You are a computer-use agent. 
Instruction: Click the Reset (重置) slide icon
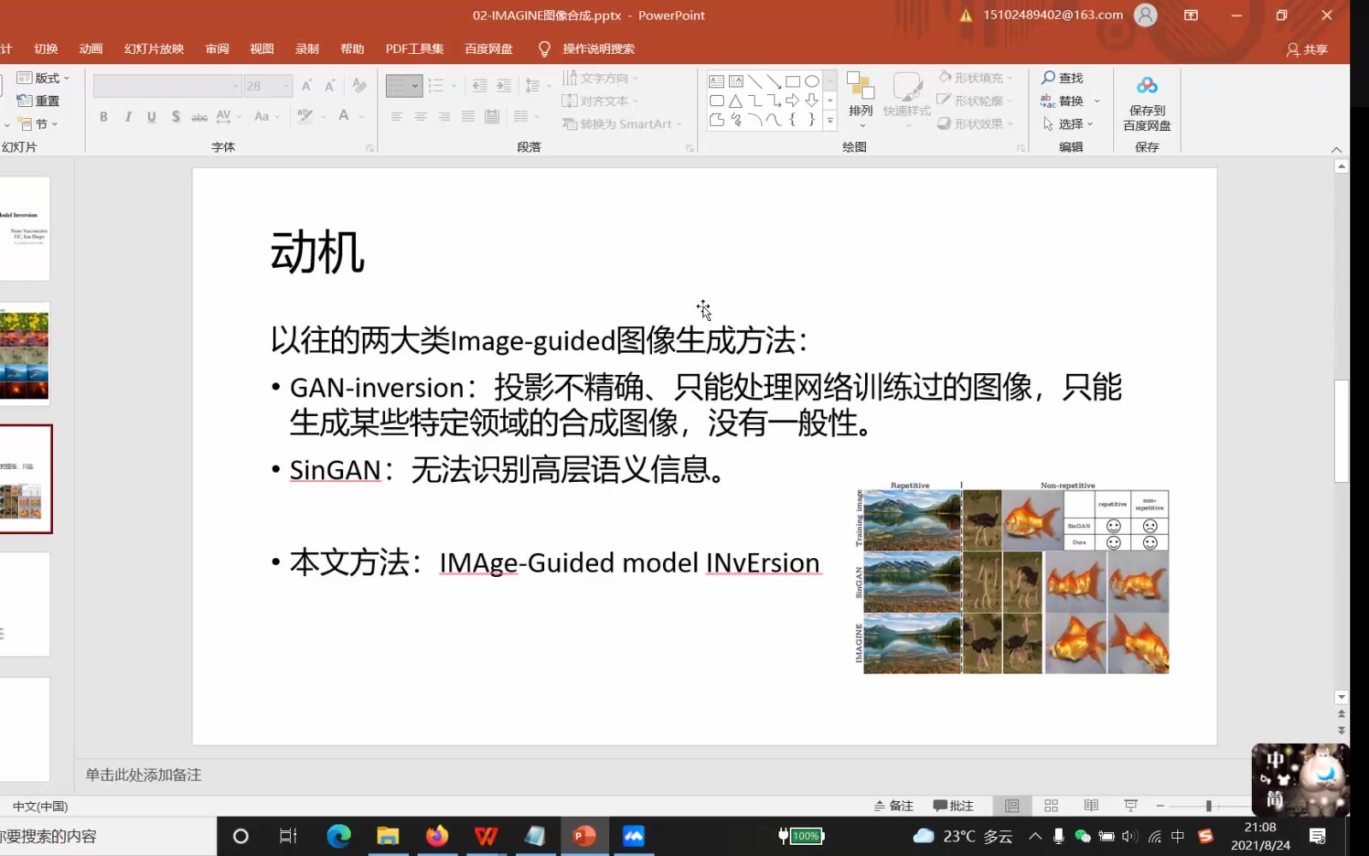point(25,101)
